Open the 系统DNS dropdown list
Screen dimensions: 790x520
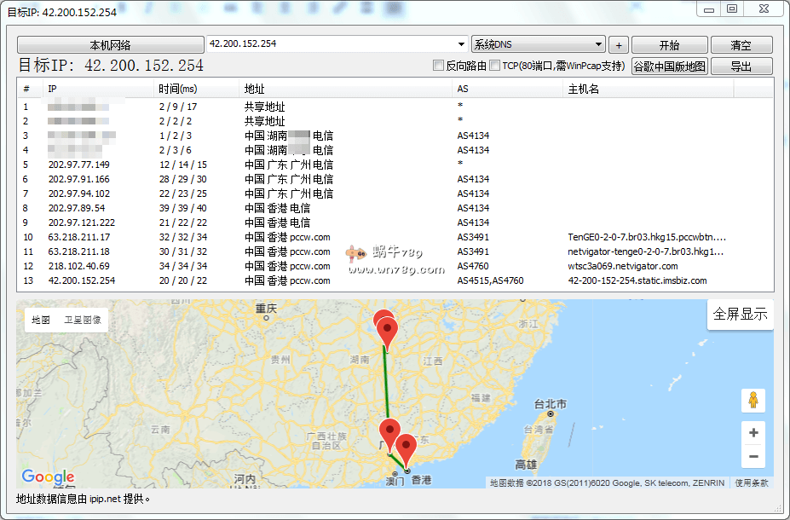point(598,44)
